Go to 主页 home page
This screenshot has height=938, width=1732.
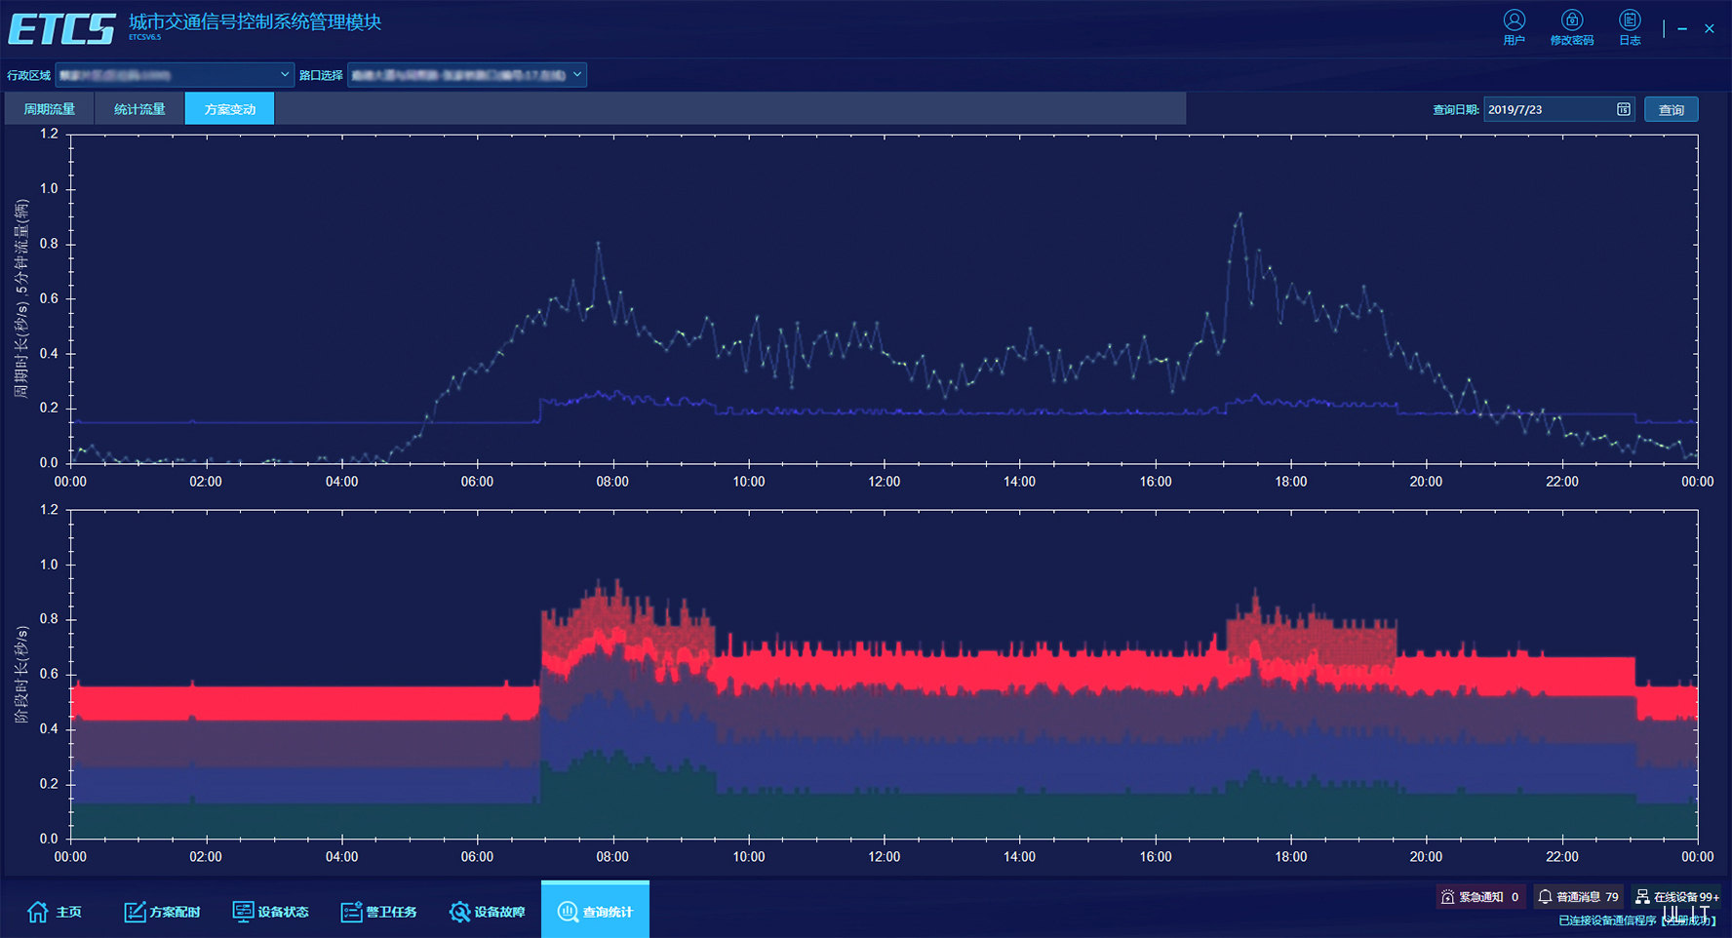point(55,912)
